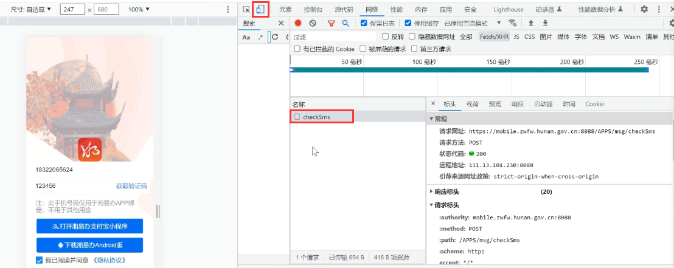
Task: Open network conditions wifi icon
Action: 513,23
